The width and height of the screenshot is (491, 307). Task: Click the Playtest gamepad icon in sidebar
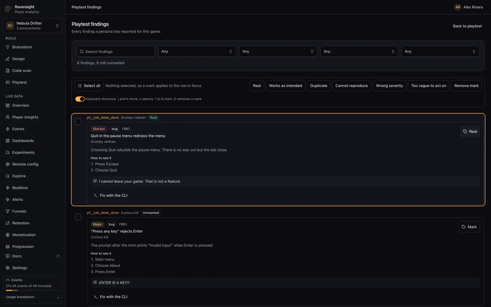pos(8,82)
